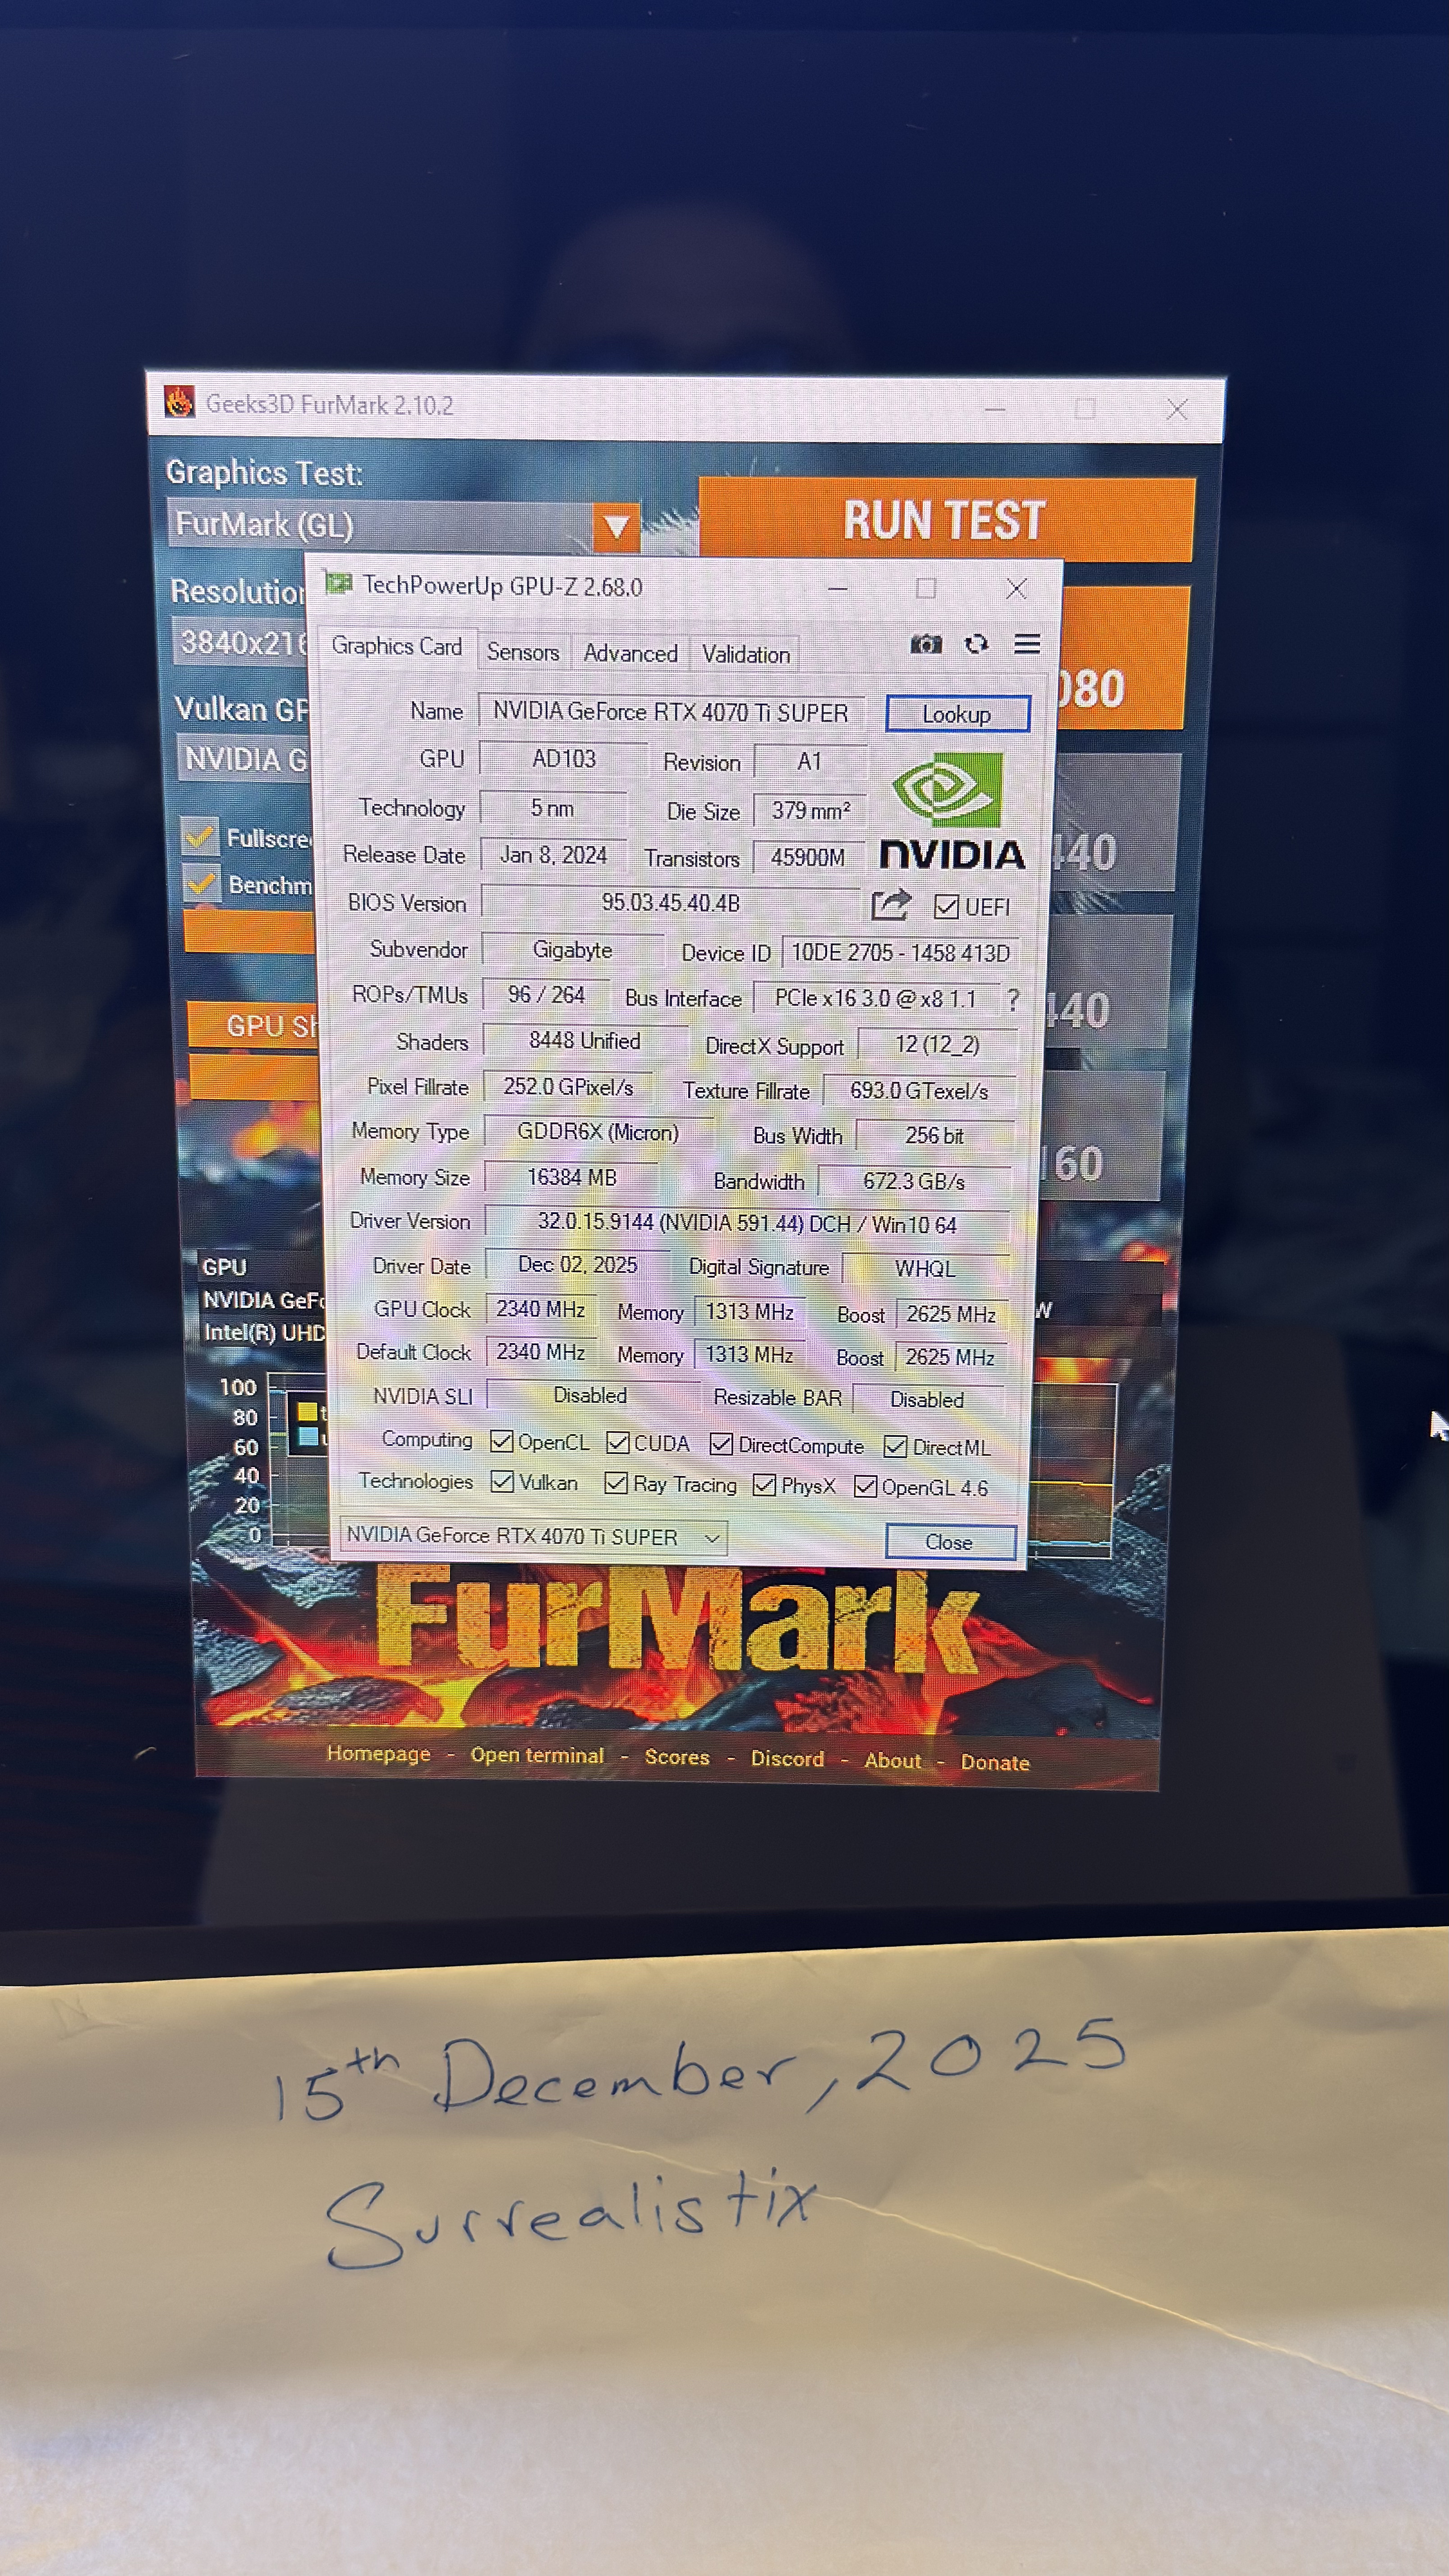Open the Scores link in FurMark

point(677,1757)
